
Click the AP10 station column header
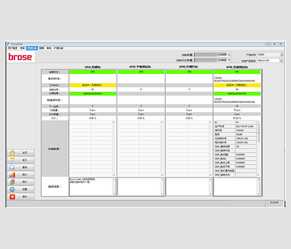pos(92,67)
